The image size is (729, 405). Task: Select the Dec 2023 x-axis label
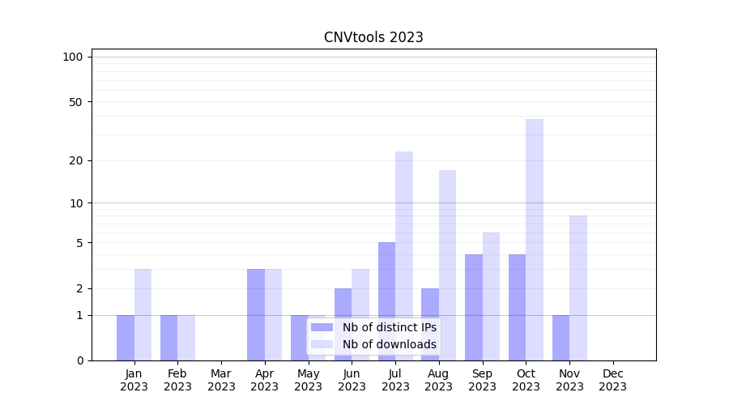612,380
